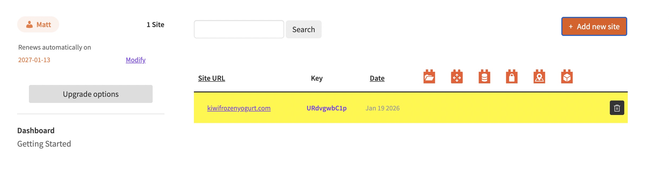This screenshot has height=171, width=669.
Task: Click the Modify renewal link
Action: [136, 60]
